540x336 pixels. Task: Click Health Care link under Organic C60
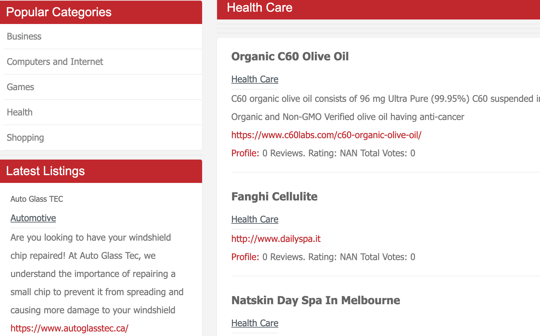pyautogui.click(x=255, y=79)
